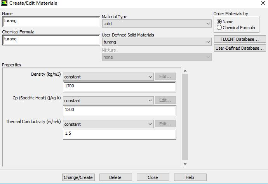Viewport: 268px width, 184px height.
Task: Open the Material Type dropdown
Action: (157, 24)
